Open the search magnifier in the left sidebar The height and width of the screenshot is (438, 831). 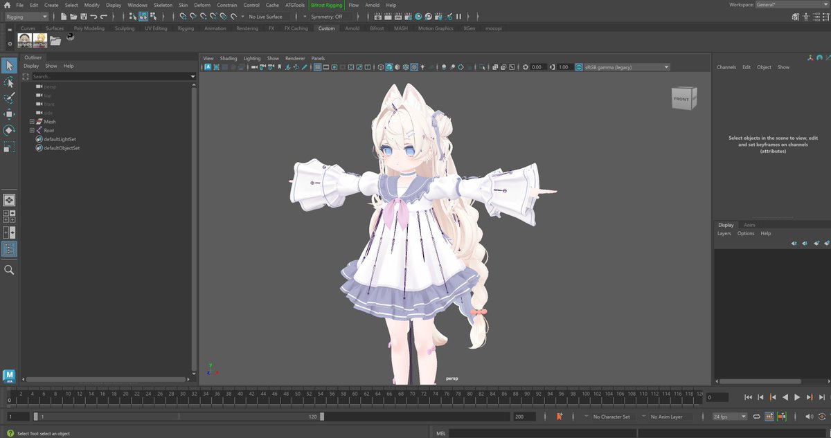coord(9,270)
